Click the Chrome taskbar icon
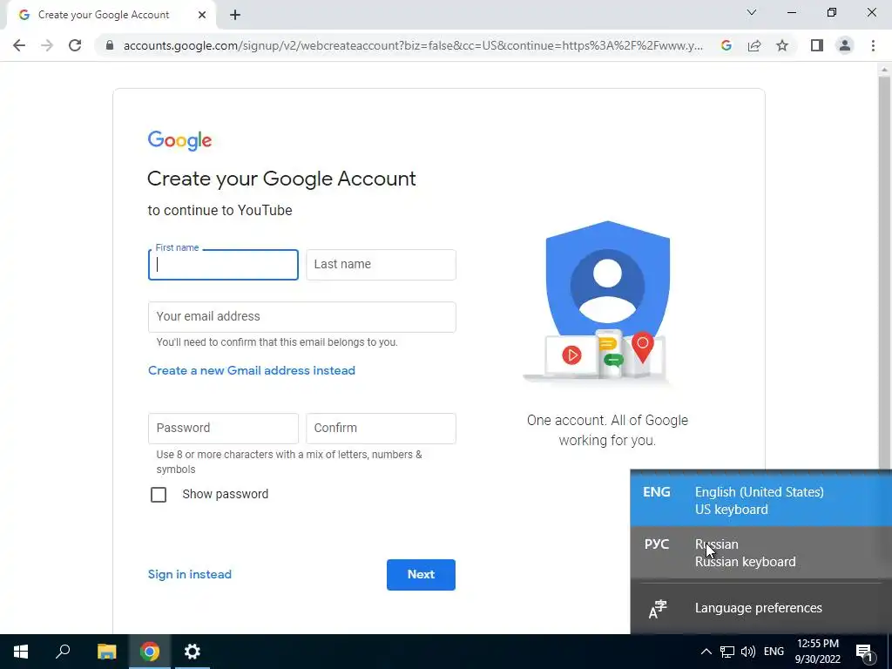892x669 pixels. point(150,652)
